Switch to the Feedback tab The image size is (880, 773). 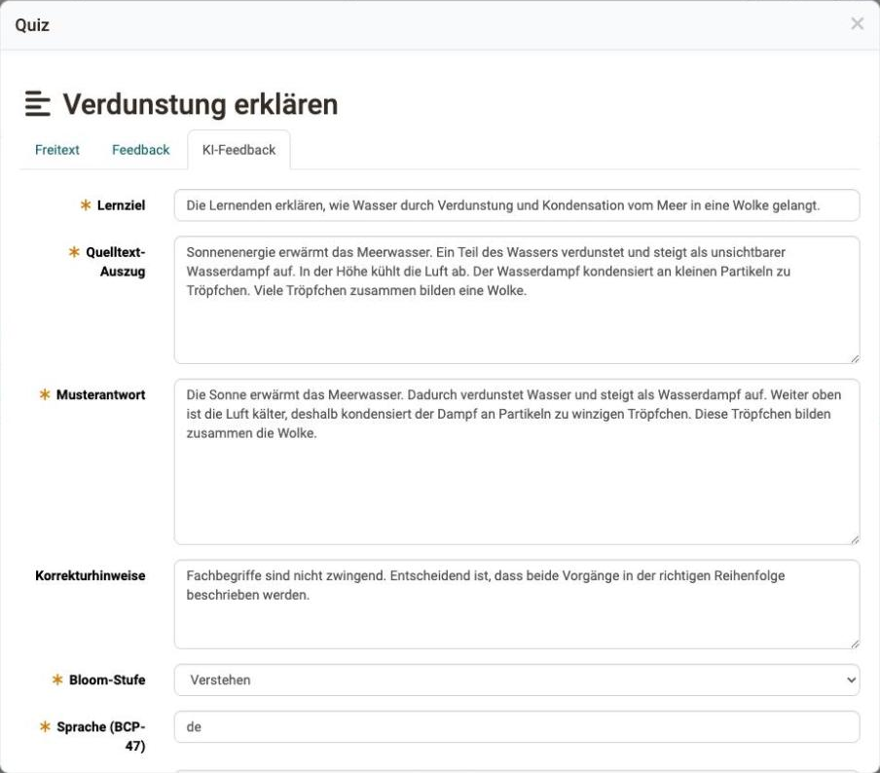[x=140, y=150]
